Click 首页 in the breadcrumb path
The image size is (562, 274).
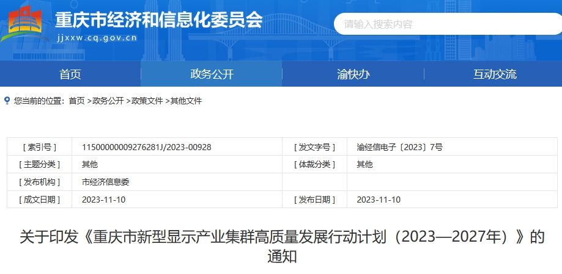76,101
